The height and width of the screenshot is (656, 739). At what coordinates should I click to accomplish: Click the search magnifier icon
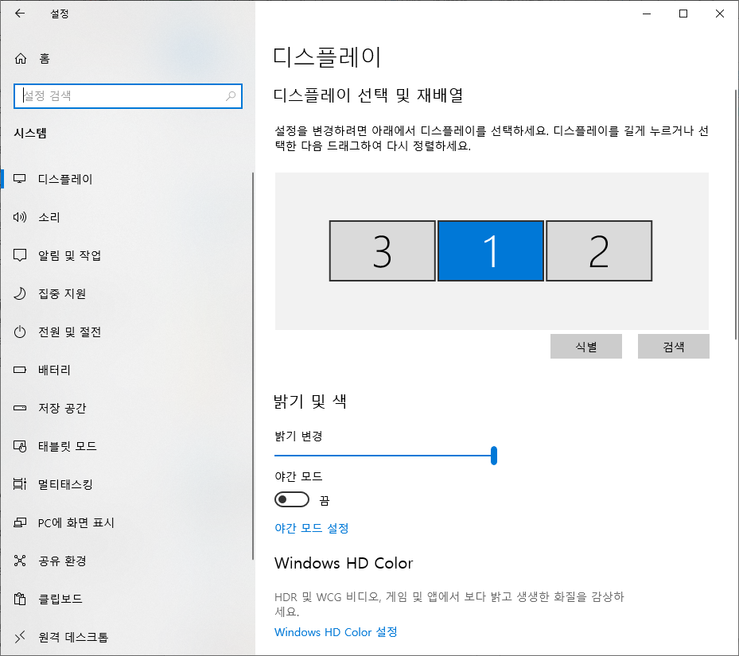click(x=231, y=96)
